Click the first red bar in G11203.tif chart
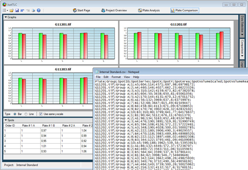Screen dimensions: 248x170 (x=24, y=91)
